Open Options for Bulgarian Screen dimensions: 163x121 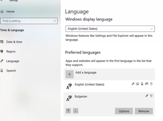click(x=124, y=111)
